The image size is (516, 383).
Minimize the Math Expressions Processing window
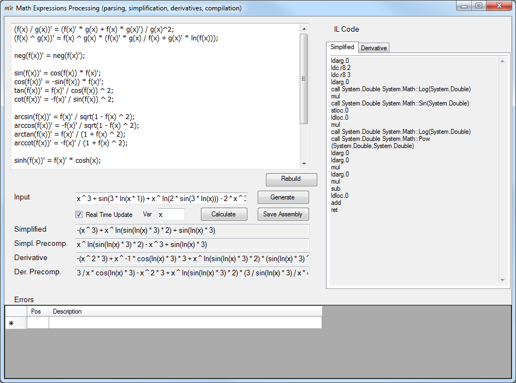point(464,6)
